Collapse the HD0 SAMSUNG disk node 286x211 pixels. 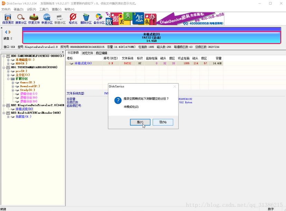click(4, 56)
